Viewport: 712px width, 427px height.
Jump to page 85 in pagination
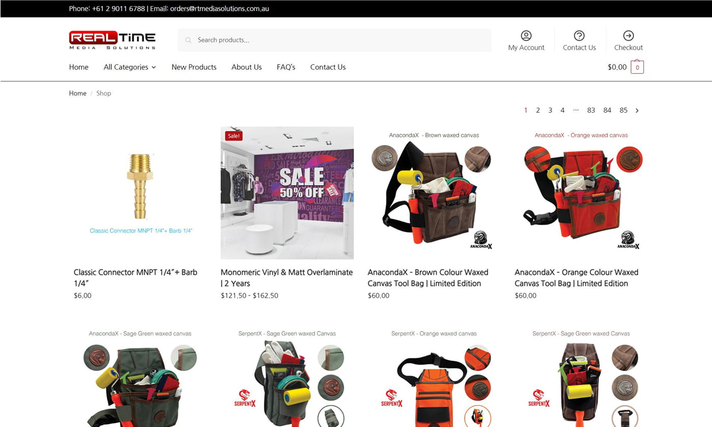pos(623,110)
